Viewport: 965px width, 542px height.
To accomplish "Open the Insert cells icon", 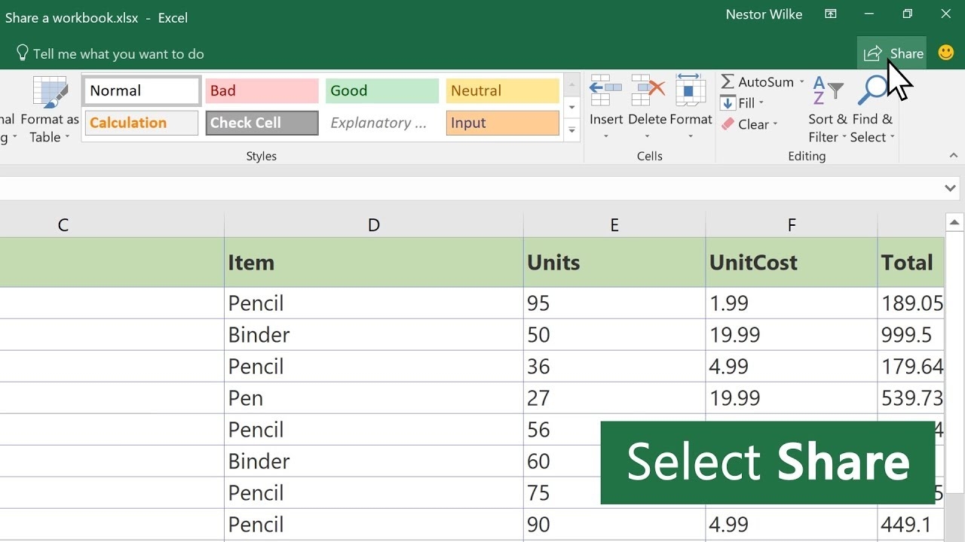I will tap(606, 92).
